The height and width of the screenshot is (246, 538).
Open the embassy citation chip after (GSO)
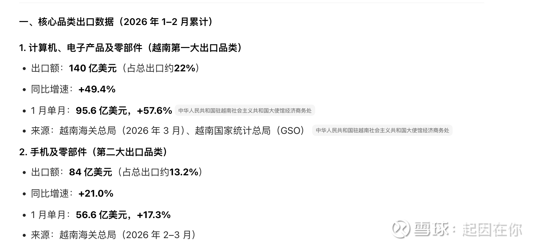point(382,131)
